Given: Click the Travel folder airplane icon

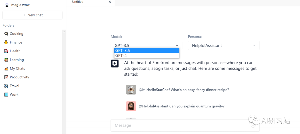Looking at the screenshot, I should [6, 86].
